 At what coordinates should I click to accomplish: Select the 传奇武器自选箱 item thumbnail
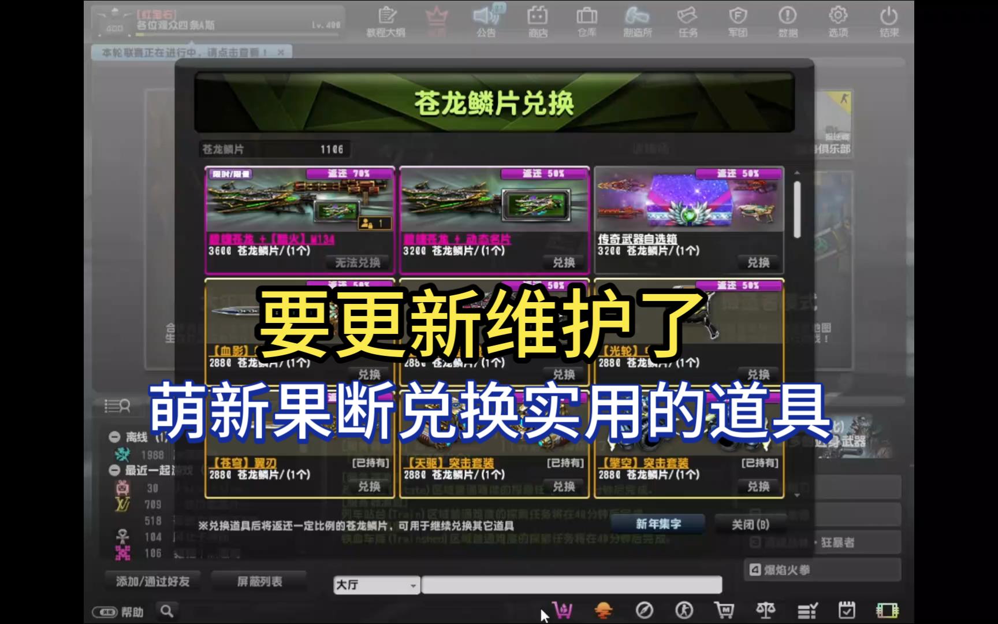[688, 201]
